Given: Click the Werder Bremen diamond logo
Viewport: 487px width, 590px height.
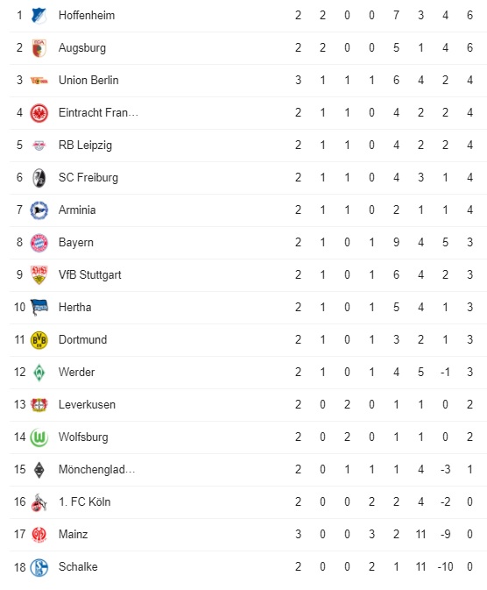Looking at the screenshot, I should pos(39,373).
